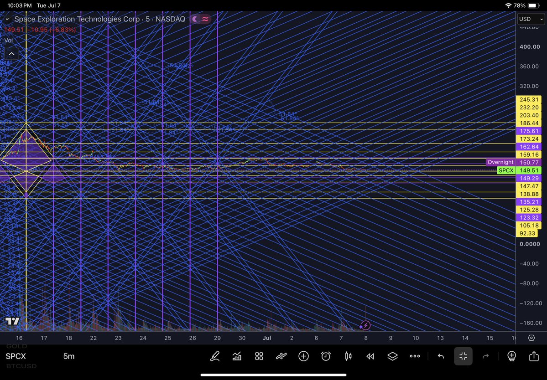Open the layout grid templates icon

click(x=259, y=356)
